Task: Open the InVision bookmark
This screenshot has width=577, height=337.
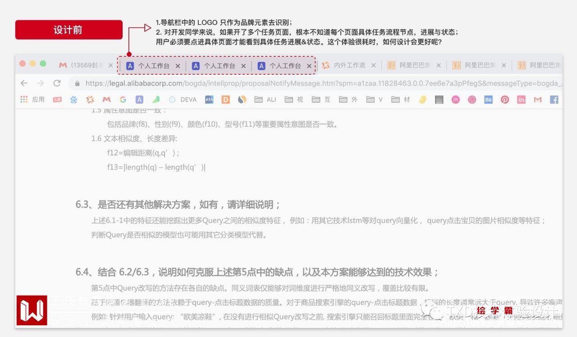Action: coord(521,100)
